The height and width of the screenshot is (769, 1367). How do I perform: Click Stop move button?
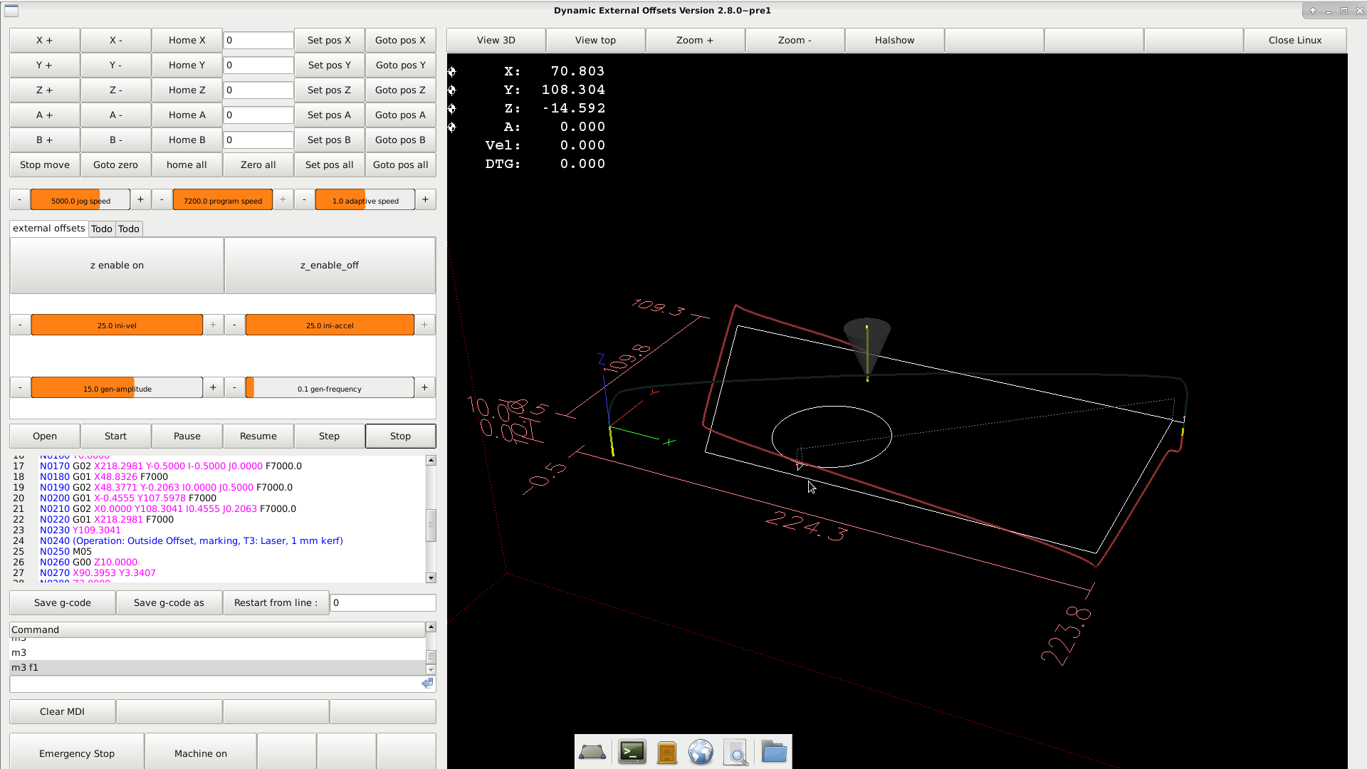point(45,164)
